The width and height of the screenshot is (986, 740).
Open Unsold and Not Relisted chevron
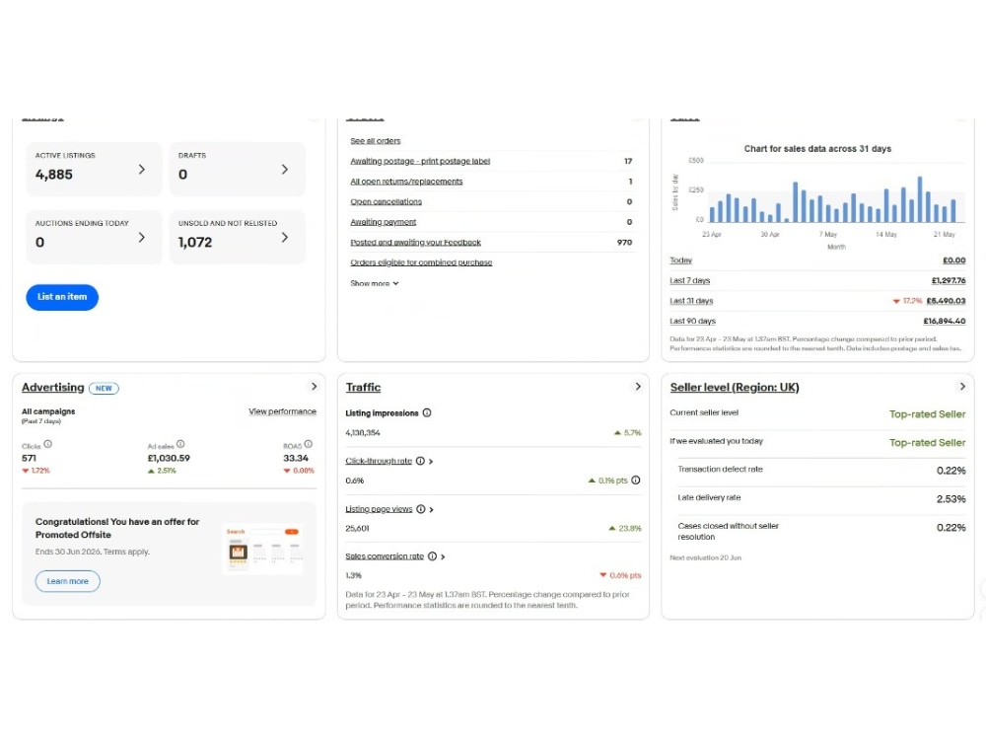click(285, 237)
